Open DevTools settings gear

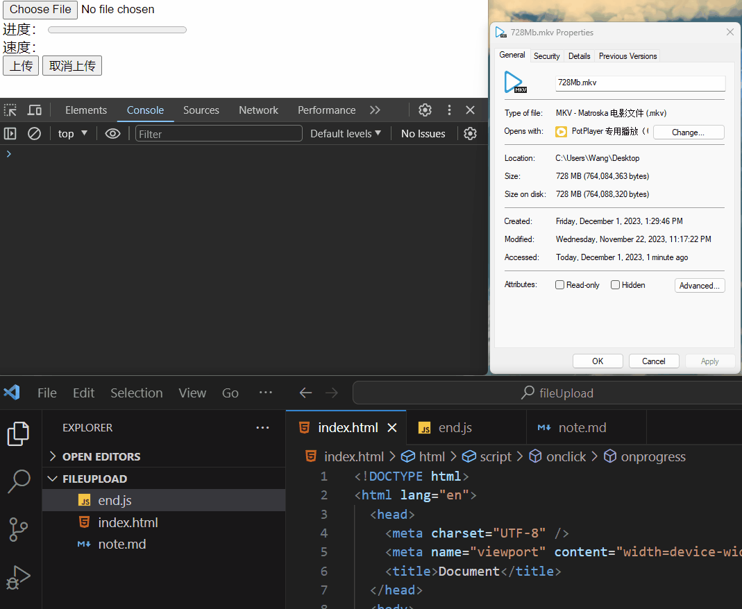(425, 110)
